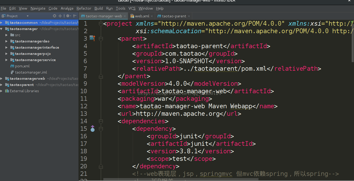The height and width of the screenshot is (181, 354).
Task: Toggle the fold marker on line 8
Action: (x=101, y=76)
